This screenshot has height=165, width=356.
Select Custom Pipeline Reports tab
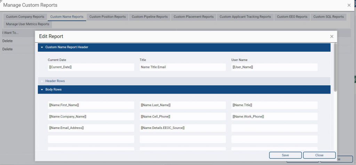pos(149,17)
